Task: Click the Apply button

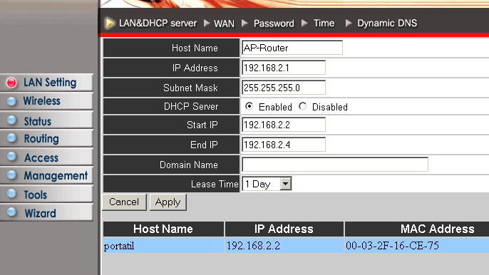Action: click(168, 202)
